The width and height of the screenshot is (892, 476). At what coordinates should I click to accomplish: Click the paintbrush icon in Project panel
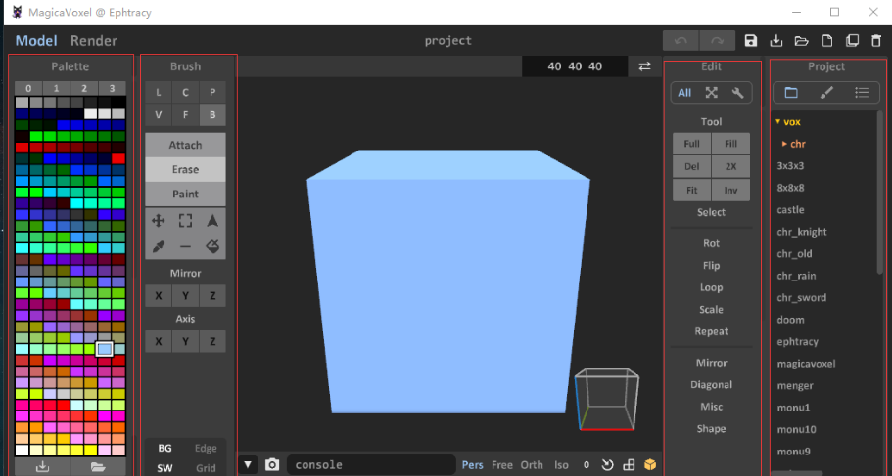826,93
